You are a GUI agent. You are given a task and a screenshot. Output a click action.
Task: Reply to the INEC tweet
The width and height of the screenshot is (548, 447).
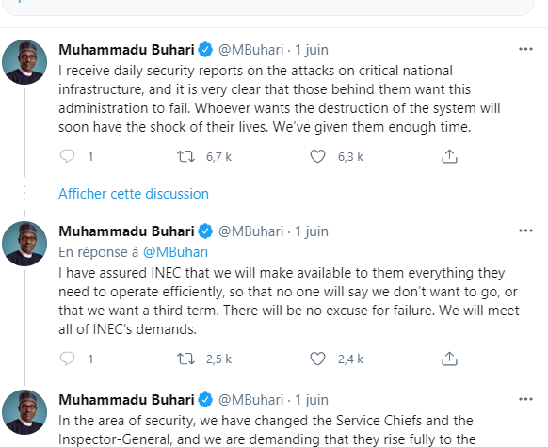tap(67, 359)
